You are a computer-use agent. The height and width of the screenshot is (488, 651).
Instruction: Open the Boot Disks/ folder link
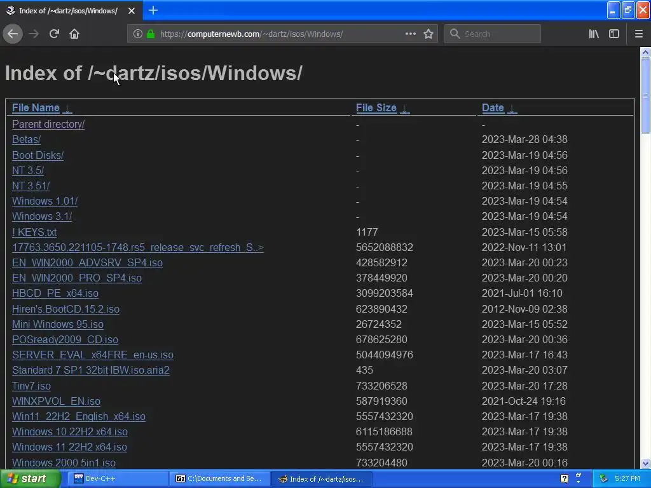pos(38,155)
